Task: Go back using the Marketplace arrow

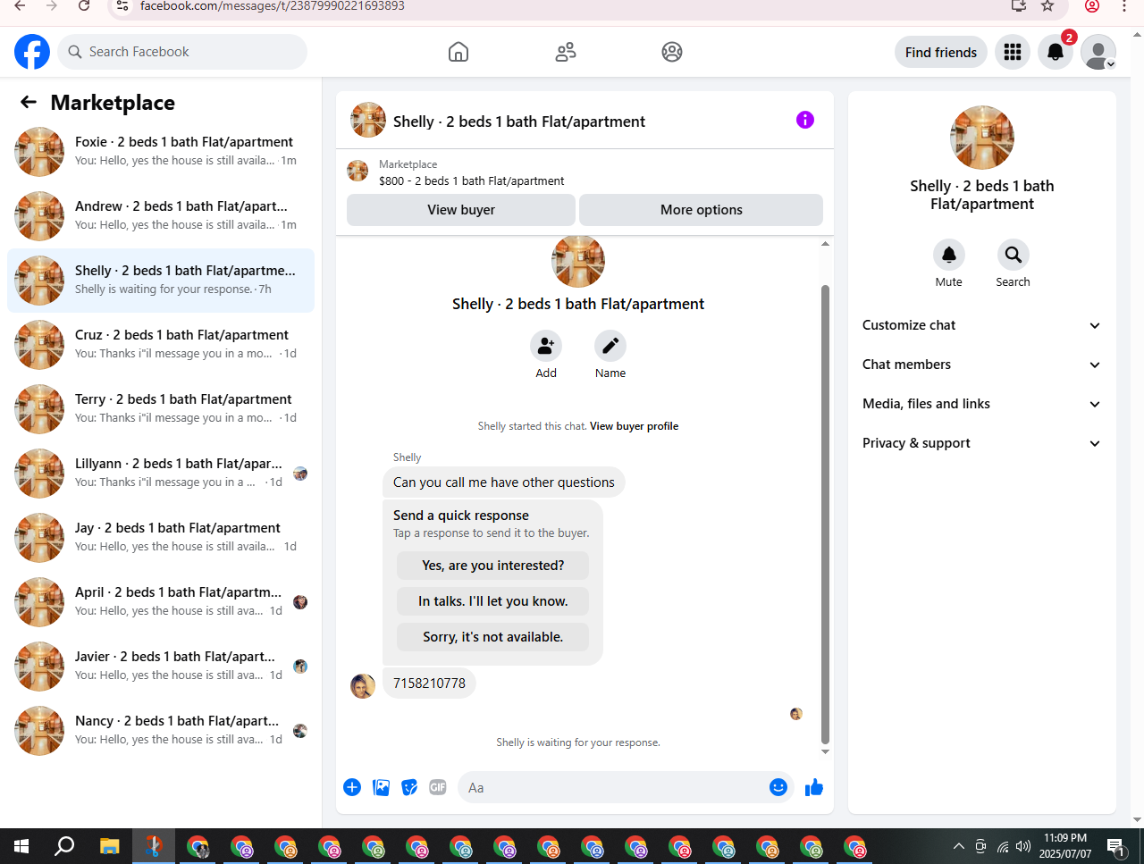Action: click(29, 102)
